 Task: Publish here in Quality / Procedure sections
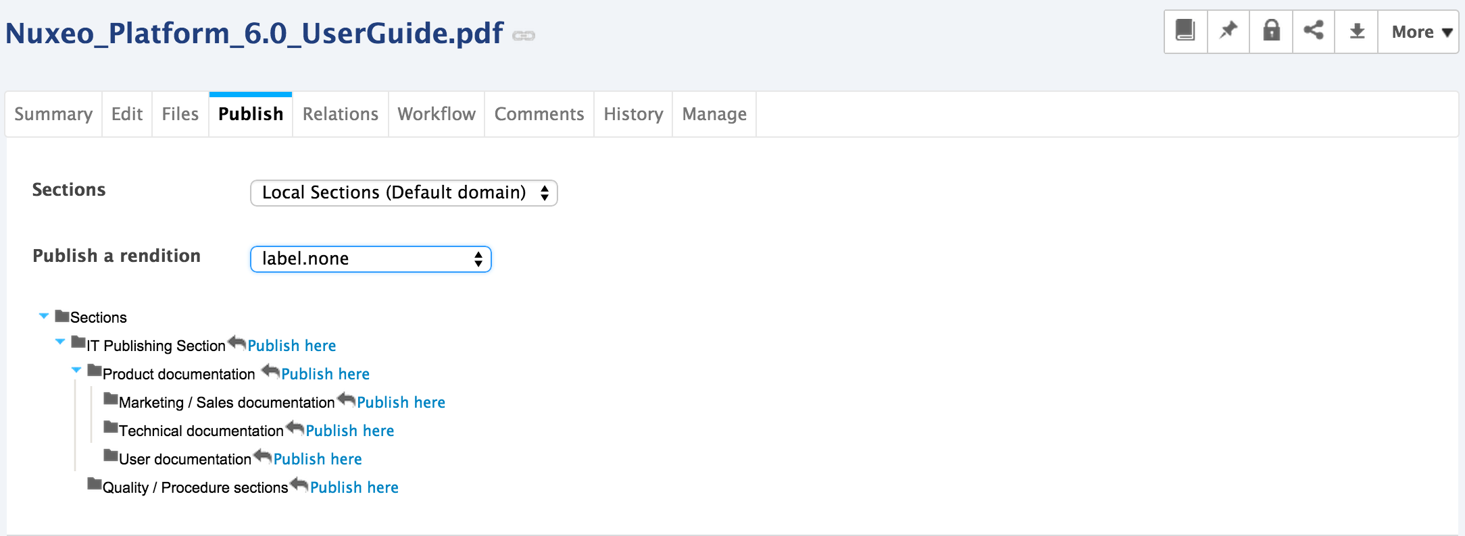click(354, 487)
